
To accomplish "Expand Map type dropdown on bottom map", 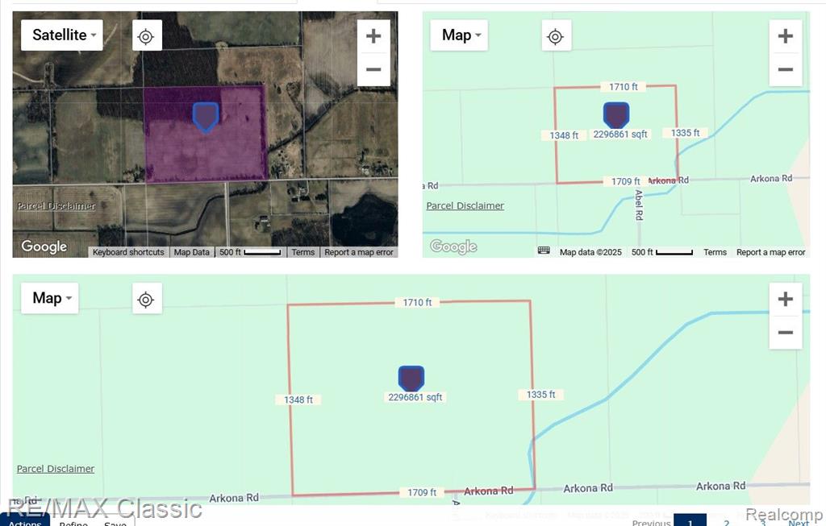I will click(50, 299).
